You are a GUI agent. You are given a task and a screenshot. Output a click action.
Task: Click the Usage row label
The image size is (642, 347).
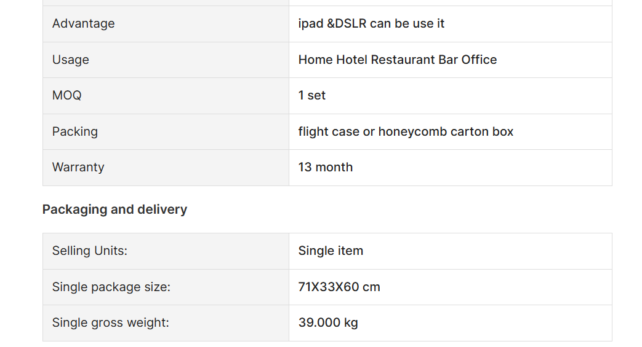(70, 60)
